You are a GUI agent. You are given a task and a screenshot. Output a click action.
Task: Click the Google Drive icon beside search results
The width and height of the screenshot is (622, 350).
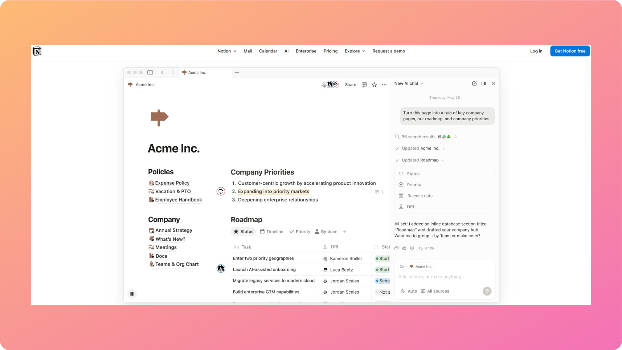coord(448,136)
